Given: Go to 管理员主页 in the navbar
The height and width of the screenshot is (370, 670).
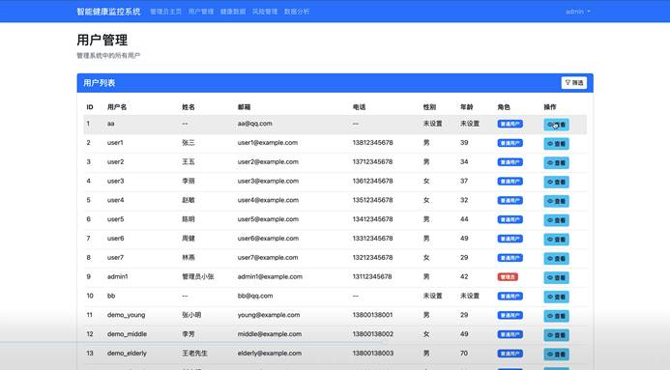Looking at the screenshot, I should 165,12.
